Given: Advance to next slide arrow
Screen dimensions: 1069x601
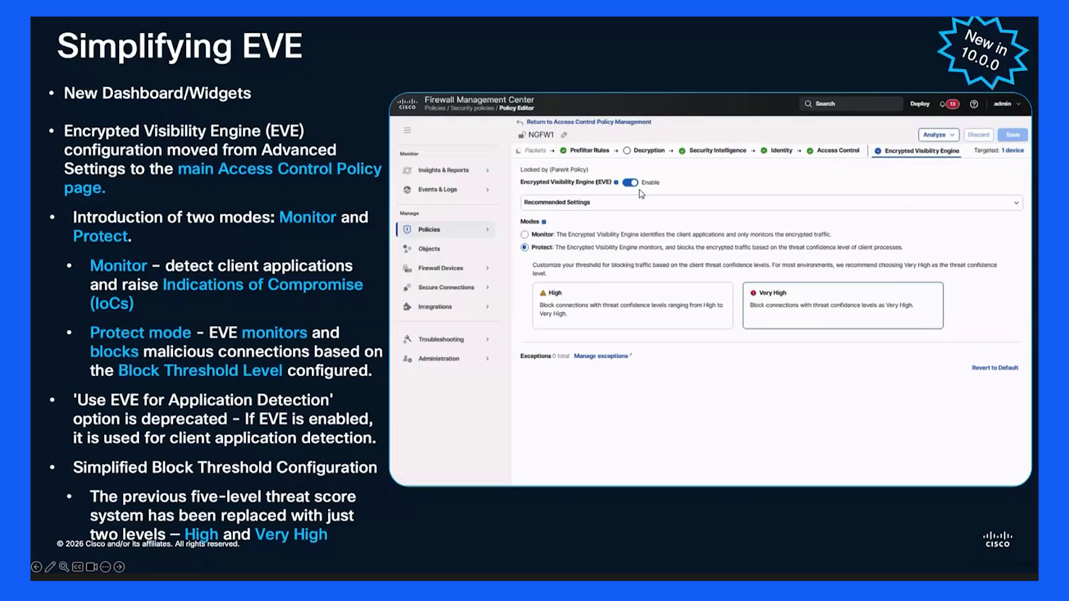Looking at the screenshot, I should click(119, 566).
